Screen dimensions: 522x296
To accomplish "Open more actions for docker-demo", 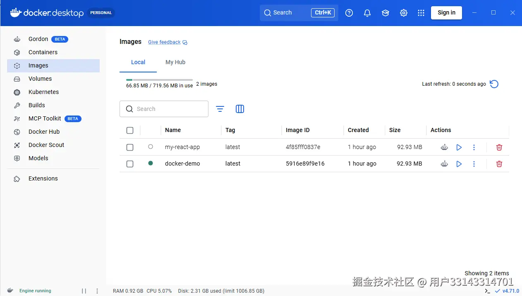I will tap(474, 164).
